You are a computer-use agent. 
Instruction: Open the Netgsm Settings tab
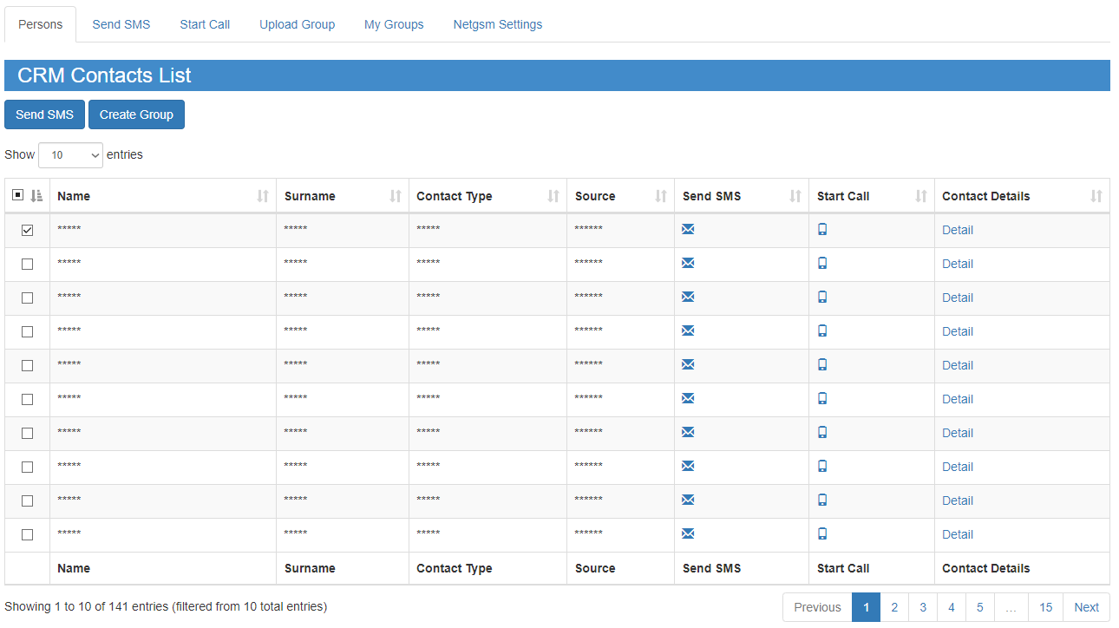point(497,24)
